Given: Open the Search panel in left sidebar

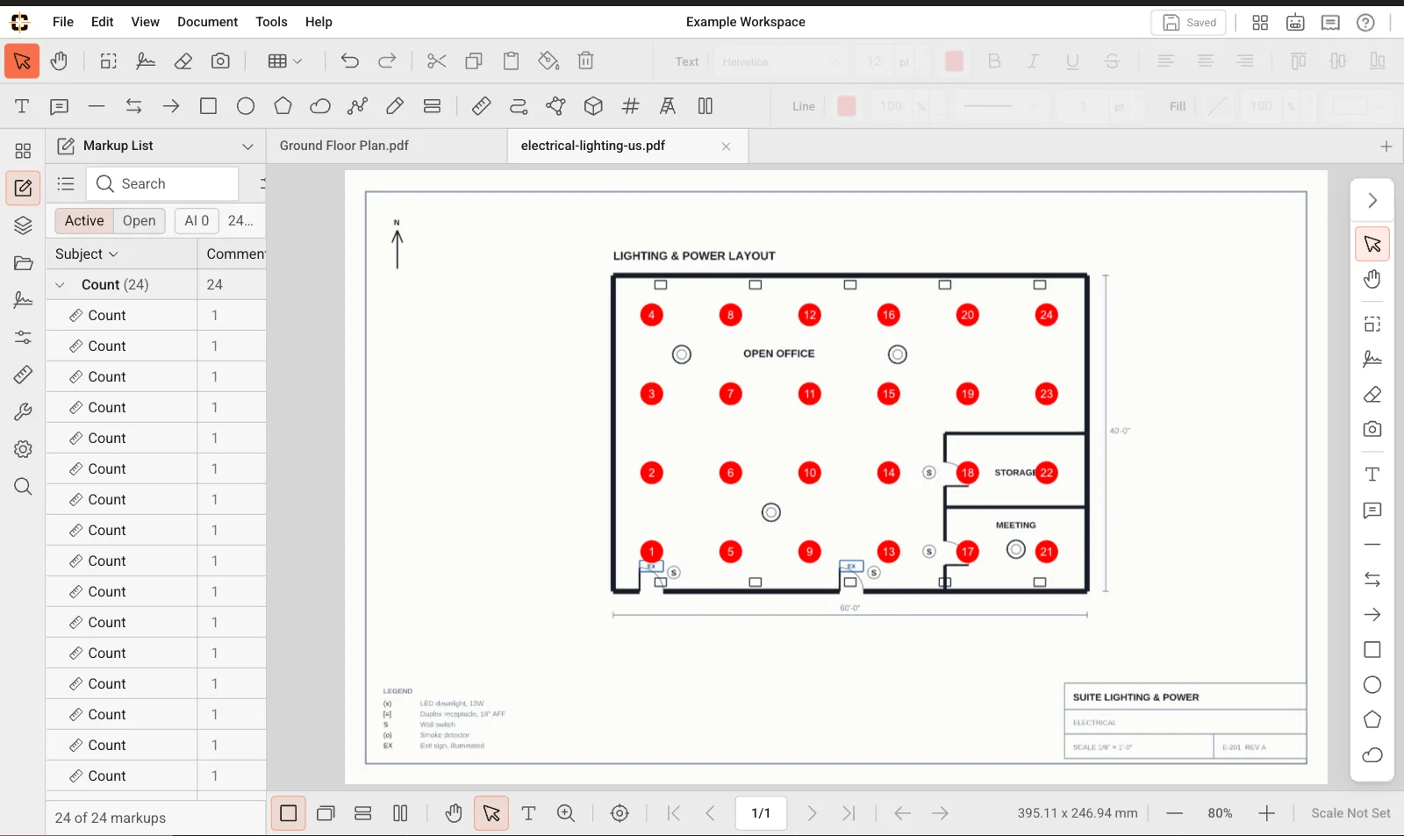Looking at the screenshot, I should coord(23,487).
